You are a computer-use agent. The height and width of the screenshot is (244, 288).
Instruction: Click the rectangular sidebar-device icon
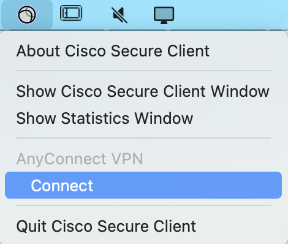tap(71, 13)
